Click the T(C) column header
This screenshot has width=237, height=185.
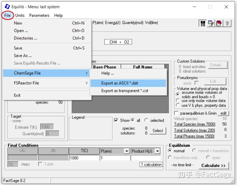84,151
